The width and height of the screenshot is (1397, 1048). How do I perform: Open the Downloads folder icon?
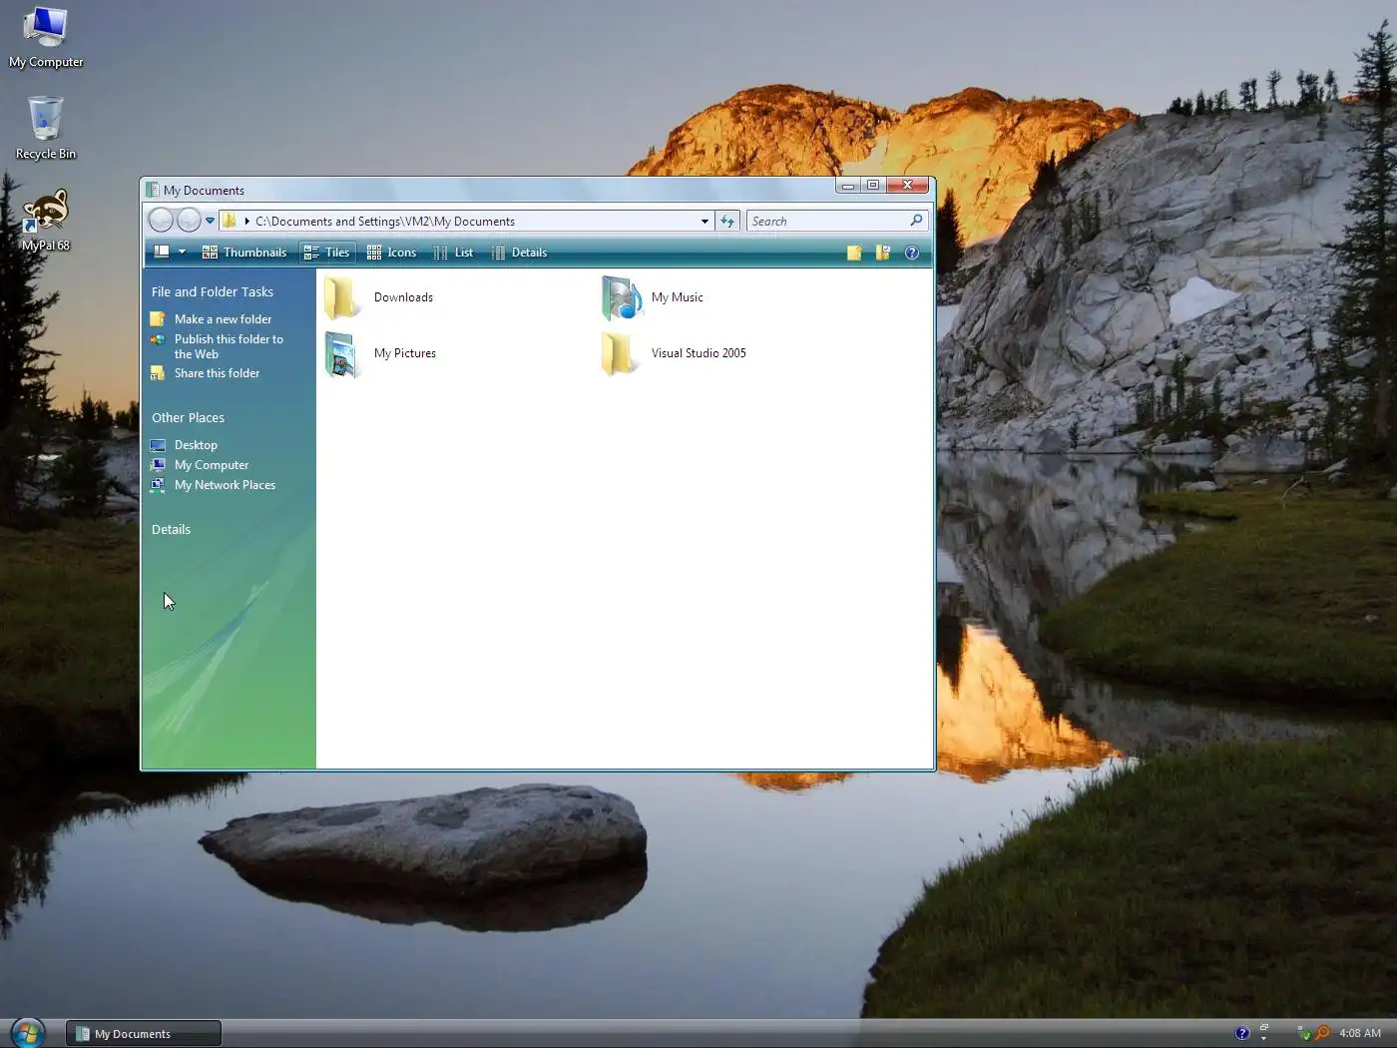[341, 297]
